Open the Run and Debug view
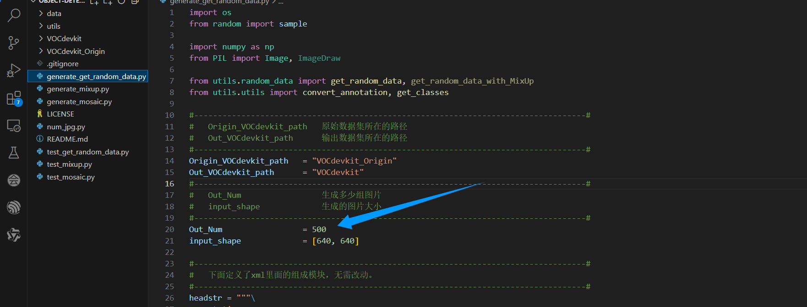 pos(14,70)
